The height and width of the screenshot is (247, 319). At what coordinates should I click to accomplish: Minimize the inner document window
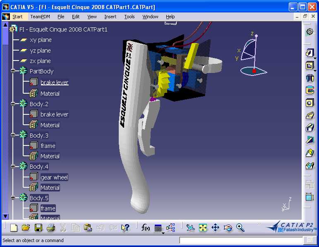pyautogui.click(x=297, y=17)
